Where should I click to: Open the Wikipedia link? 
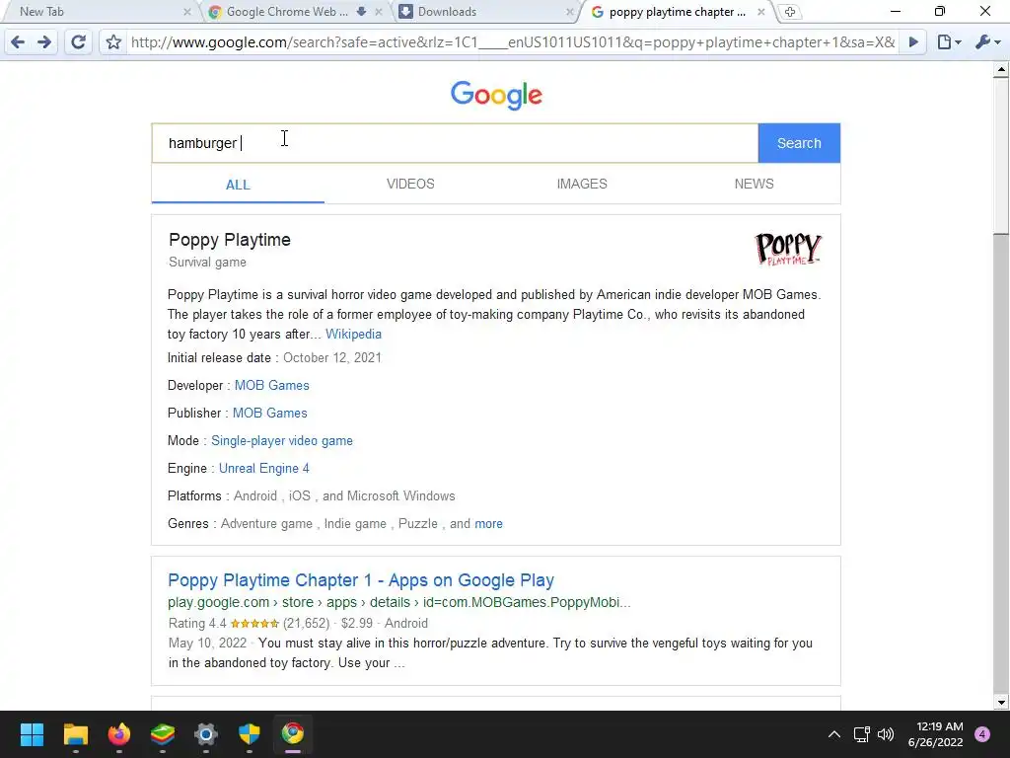click(x=353, y=334)
